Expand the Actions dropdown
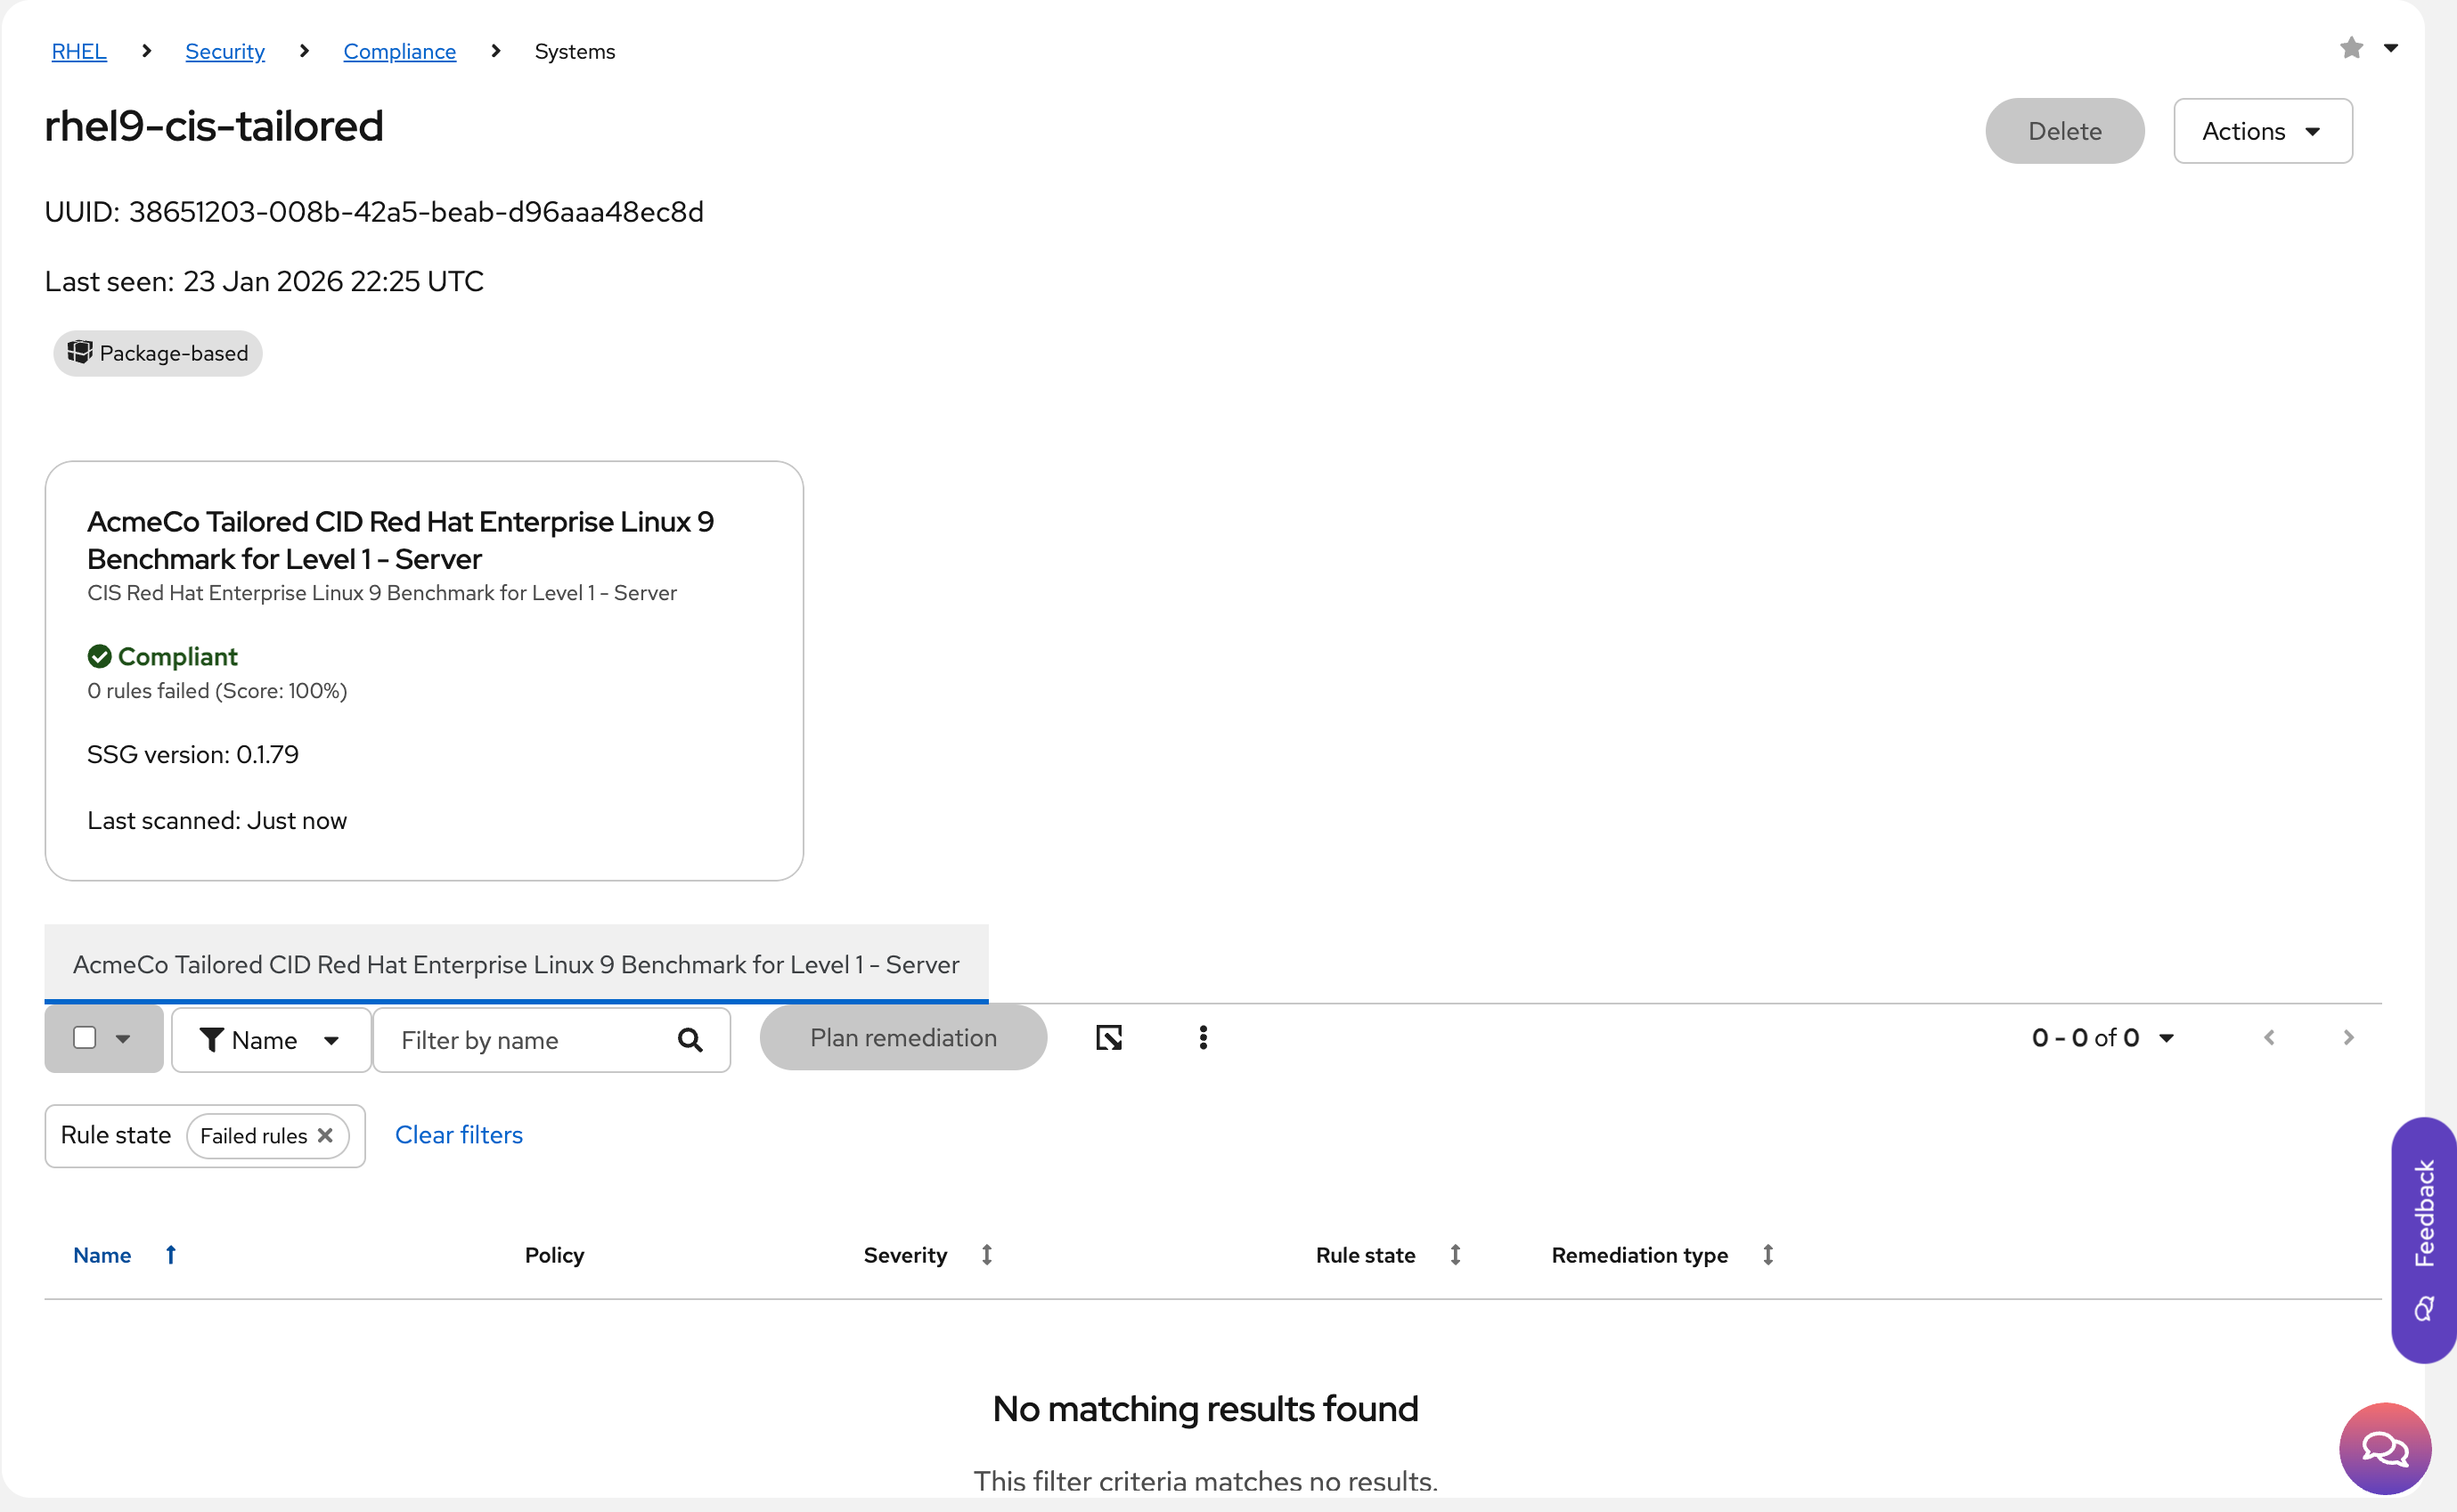2457x1512 pixels. [2262, 131]
